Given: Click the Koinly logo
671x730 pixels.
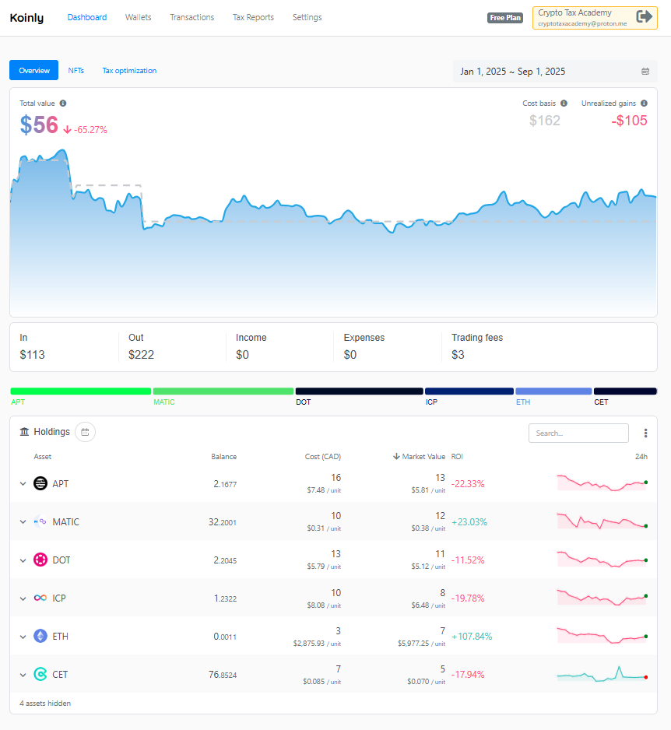Looking at the screenshot, I should (26, 18).
